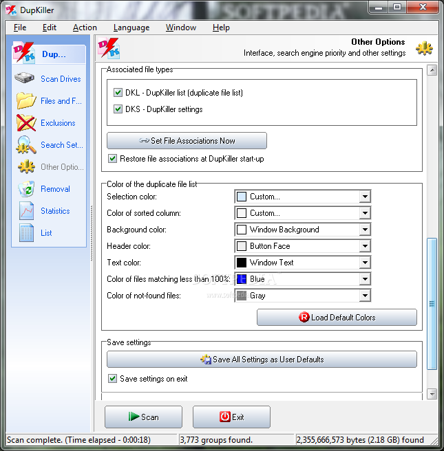The width and height of the screenshot is (444, 451).
Task: Show the List page
Action: (46, 233)
